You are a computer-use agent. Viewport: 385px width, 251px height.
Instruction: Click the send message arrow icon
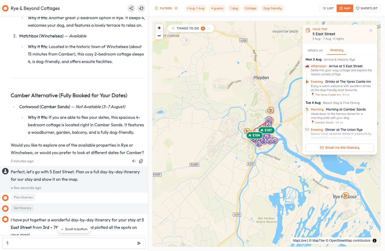tap(139, 243)
